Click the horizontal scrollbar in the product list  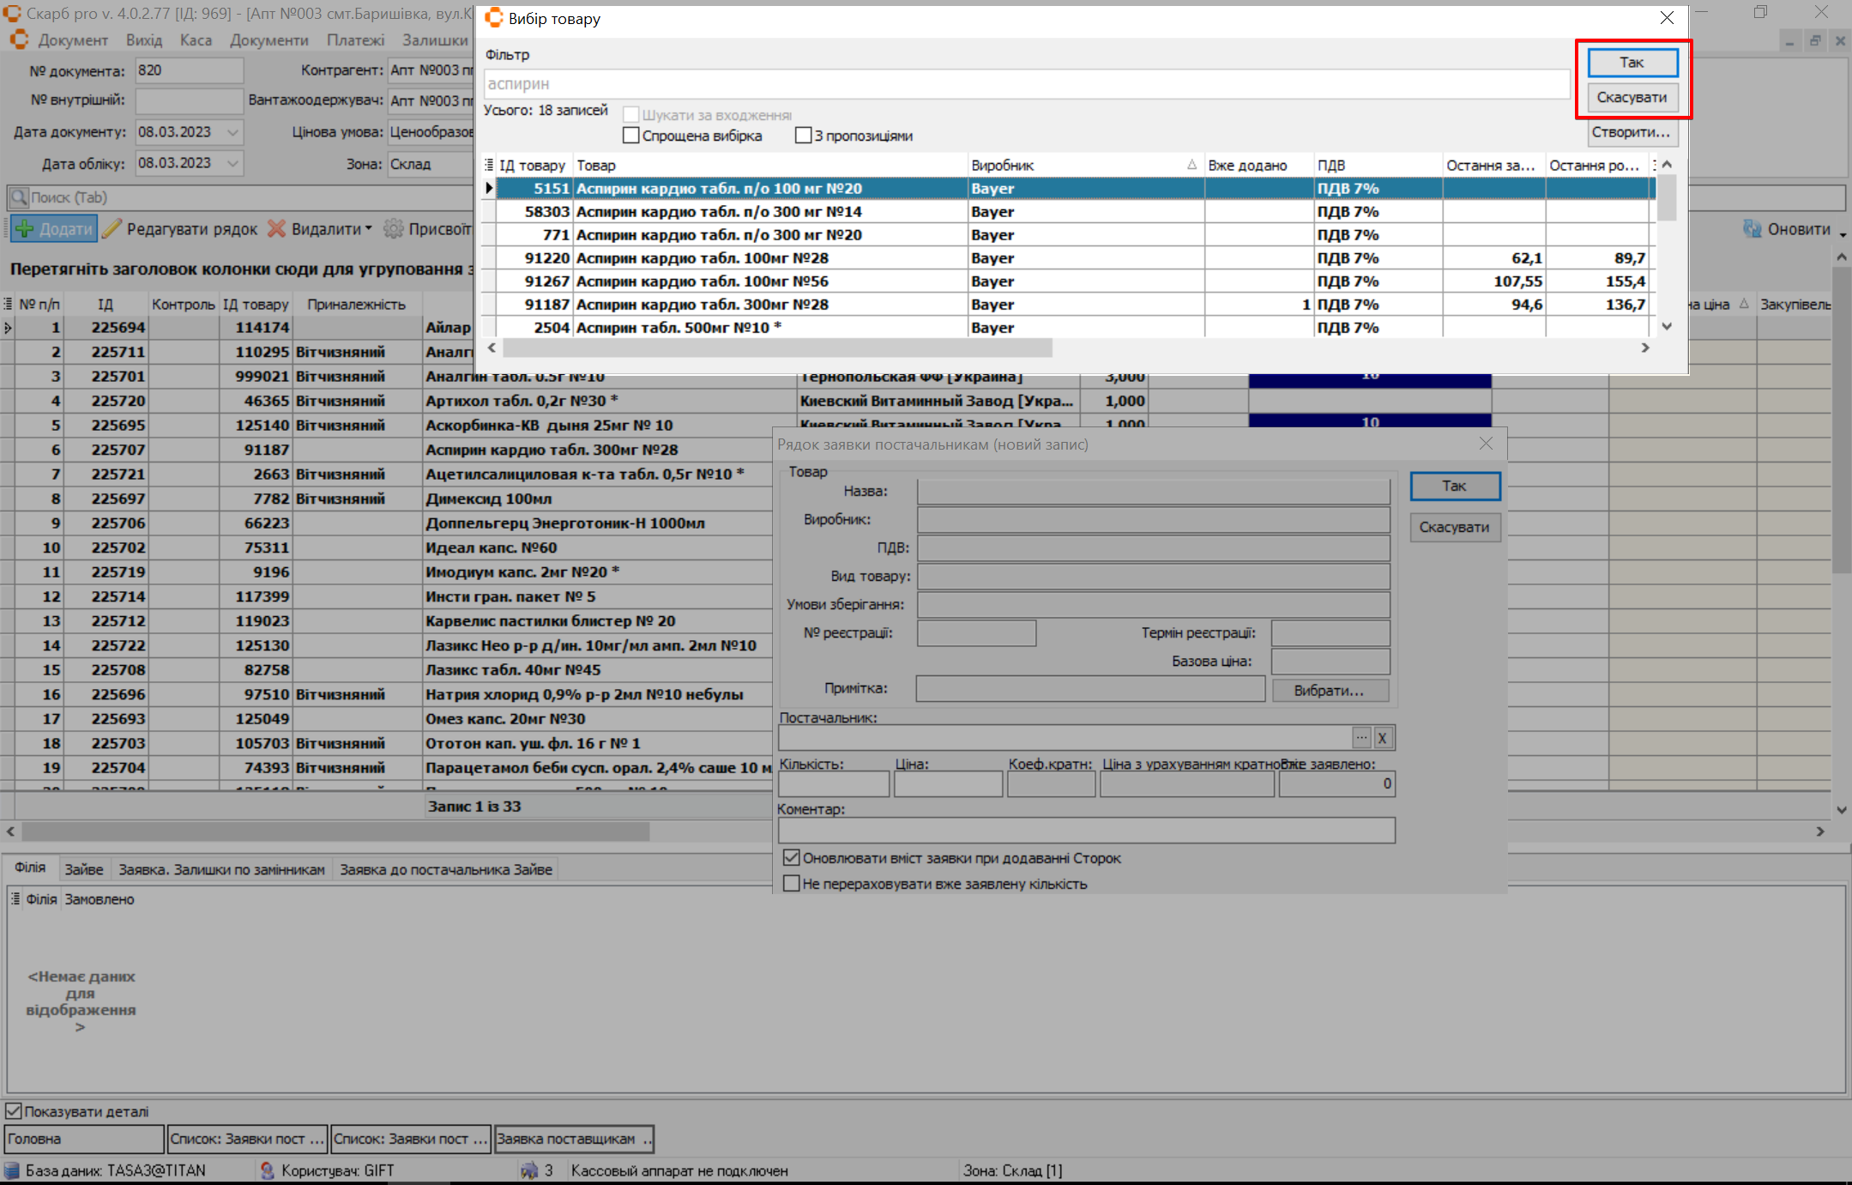[776, 348]
